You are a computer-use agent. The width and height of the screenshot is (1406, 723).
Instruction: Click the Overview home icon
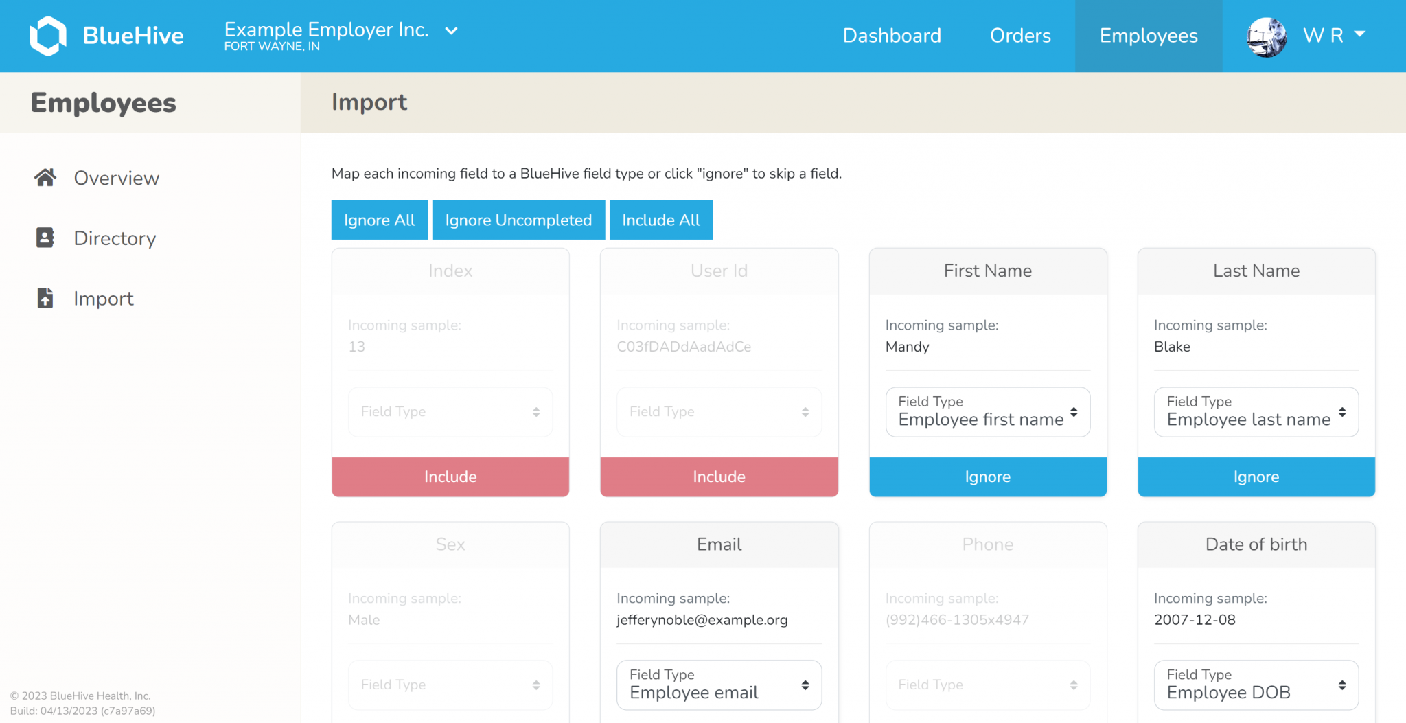click(x=45, y=178)
